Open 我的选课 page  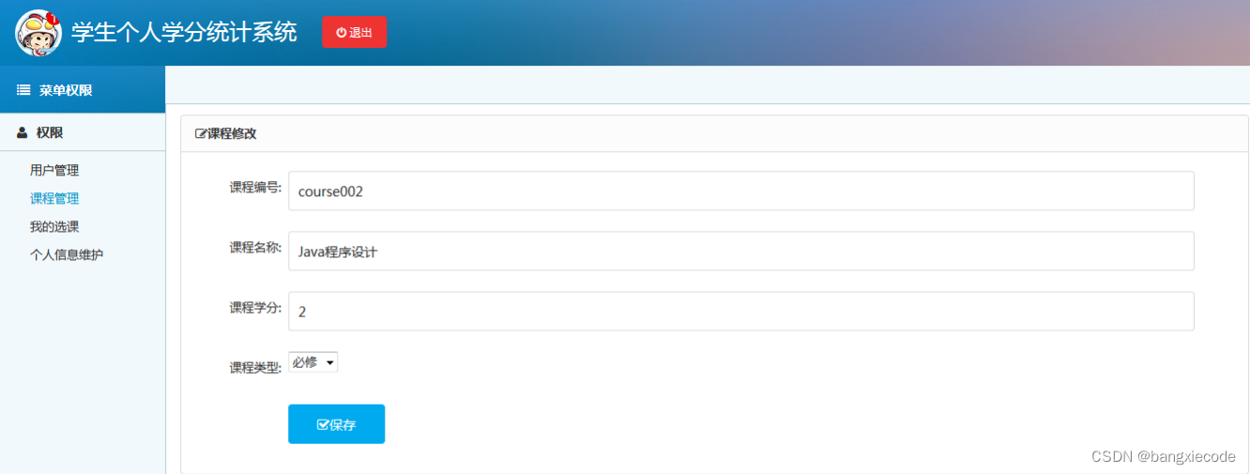pos(54,227)
